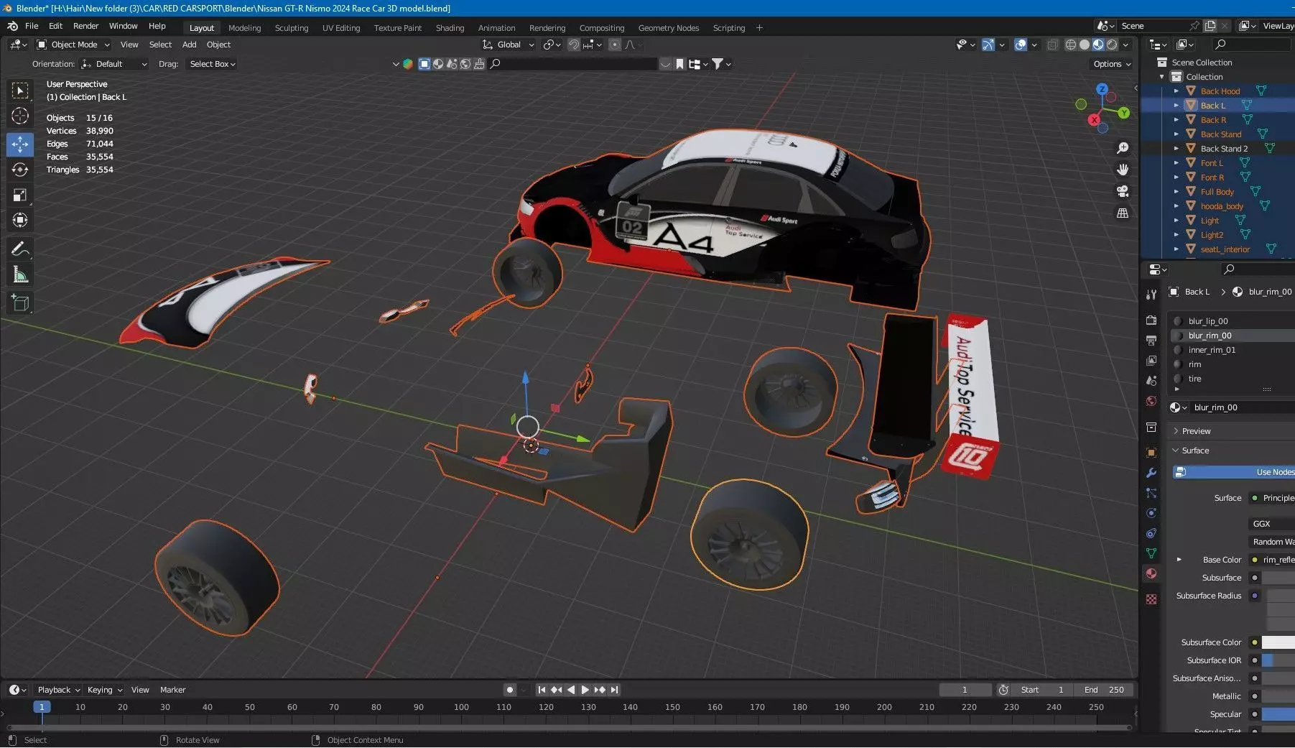Image resolution: width=1295 pixels, height=748 pixels.
Task: Open the Orientation Default dropdown
Action: pos(115,64)
